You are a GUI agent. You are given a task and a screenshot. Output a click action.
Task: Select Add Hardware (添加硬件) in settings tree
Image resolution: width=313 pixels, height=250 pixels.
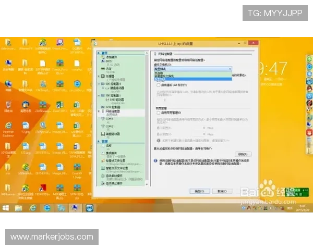112,57
